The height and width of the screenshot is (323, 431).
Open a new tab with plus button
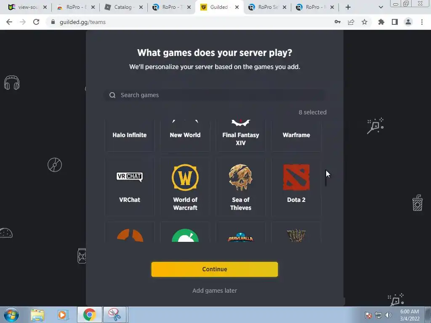348,7
